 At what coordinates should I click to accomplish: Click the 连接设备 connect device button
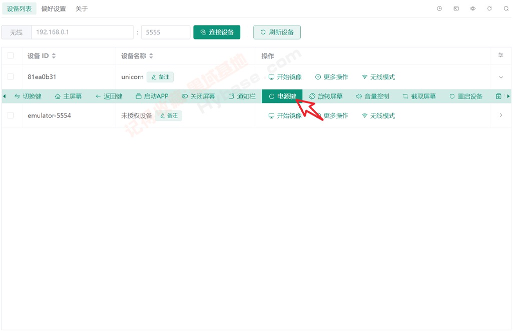coord(217,31)
